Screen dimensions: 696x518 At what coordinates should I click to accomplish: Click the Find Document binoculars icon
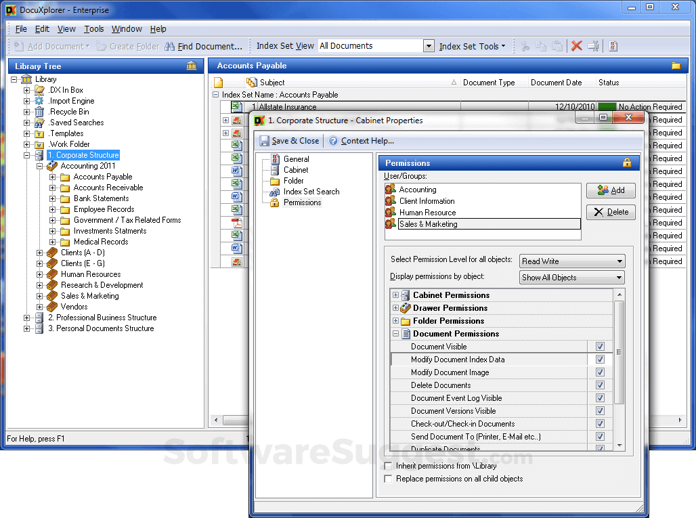[169, 46]
